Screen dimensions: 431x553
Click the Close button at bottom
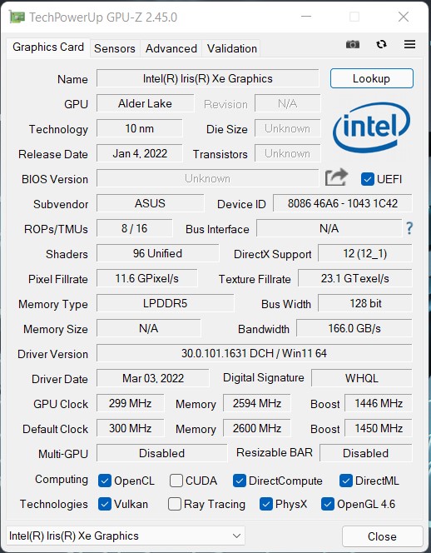(382, 536)
